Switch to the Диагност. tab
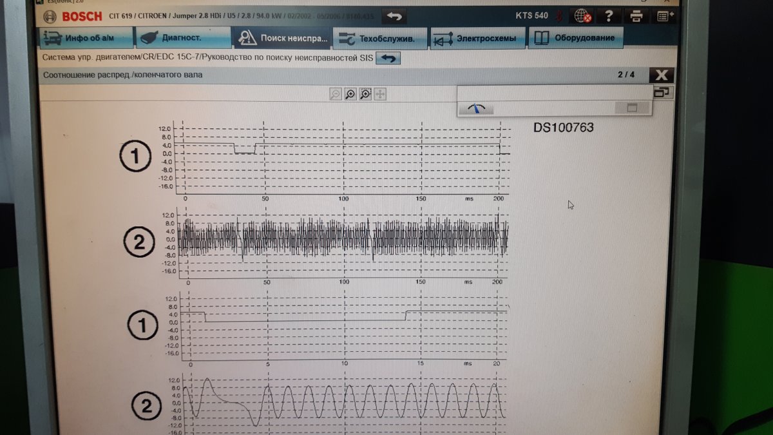 pos(183,38)
